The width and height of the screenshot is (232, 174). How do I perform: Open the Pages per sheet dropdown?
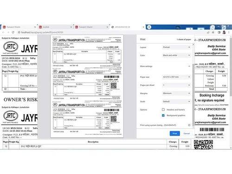click(176, 85)
